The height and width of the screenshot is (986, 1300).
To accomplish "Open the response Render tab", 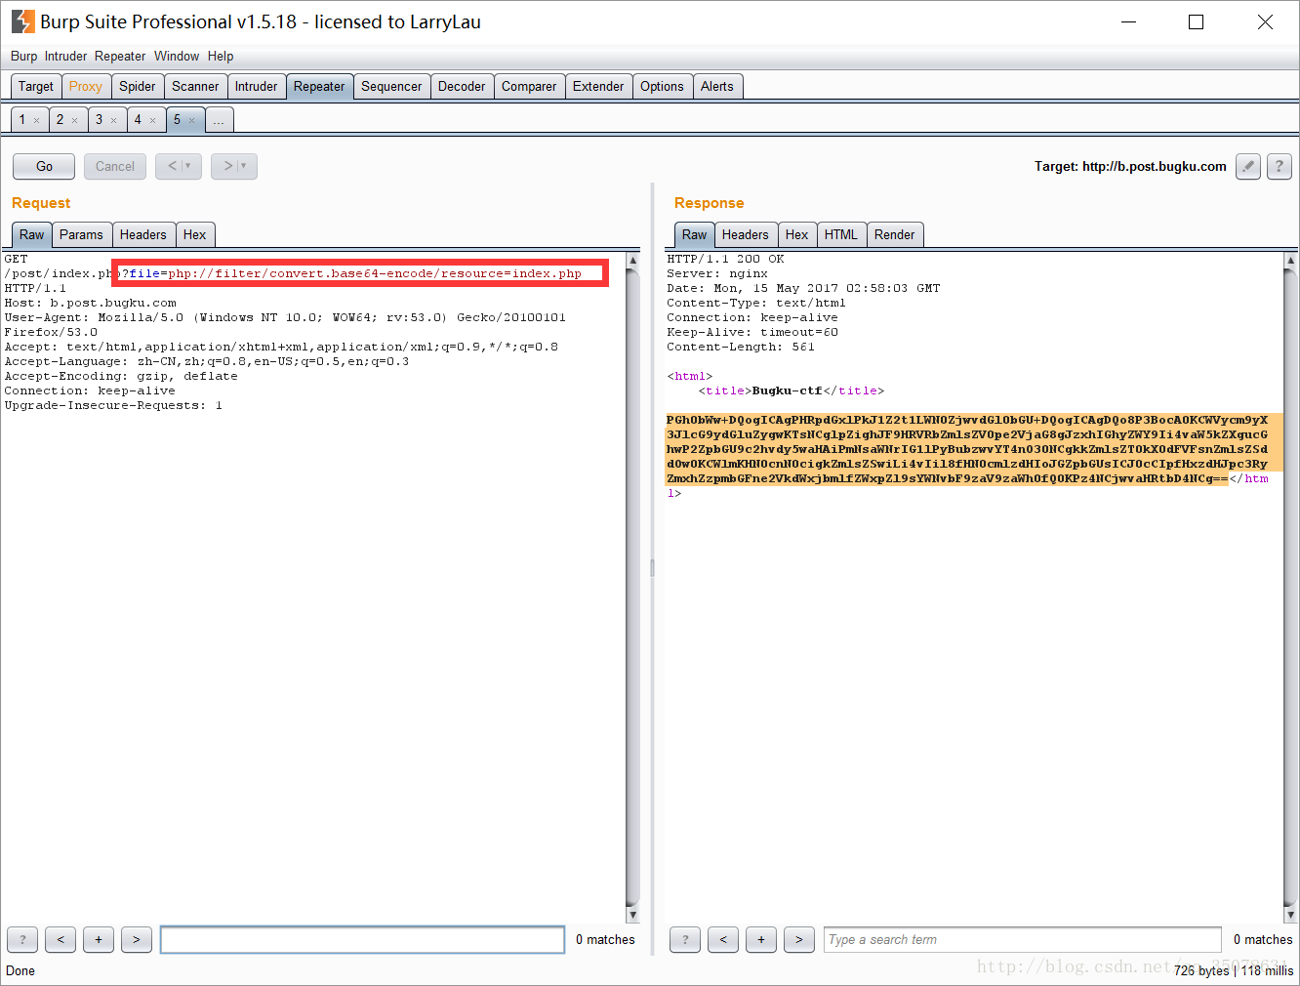I will coord(895,234).
